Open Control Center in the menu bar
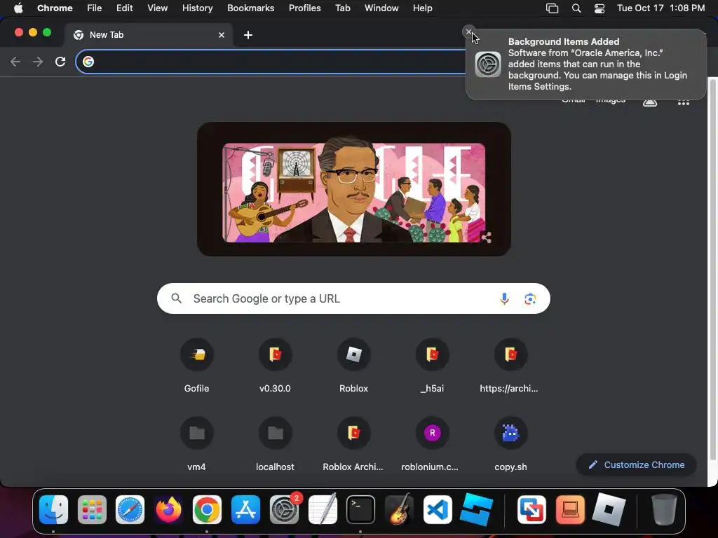 [x=600, y=8]
